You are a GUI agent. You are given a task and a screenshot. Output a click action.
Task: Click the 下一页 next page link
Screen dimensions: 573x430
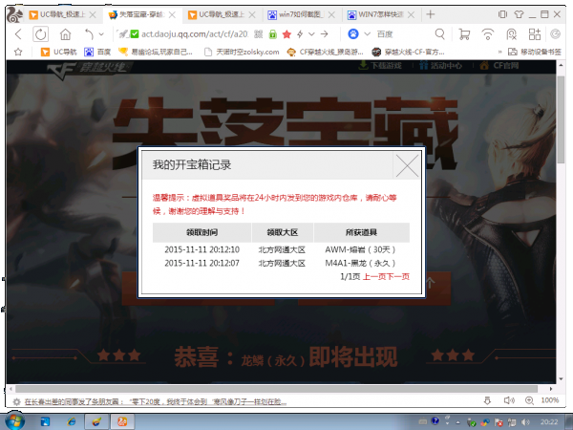398,277
